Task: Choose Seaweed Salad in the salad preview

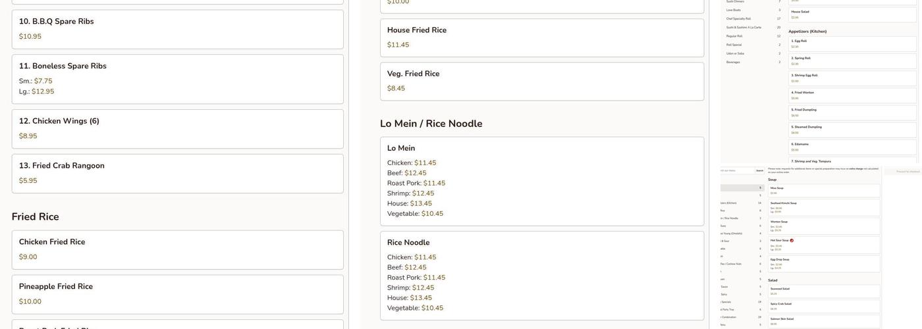Action: click(823, 291)
